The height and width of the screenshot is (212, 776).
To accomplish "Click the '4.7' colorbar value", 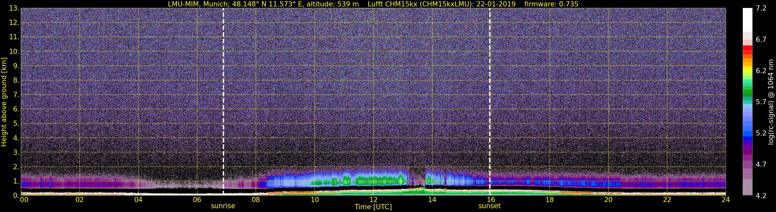I will tap(761, 164).
